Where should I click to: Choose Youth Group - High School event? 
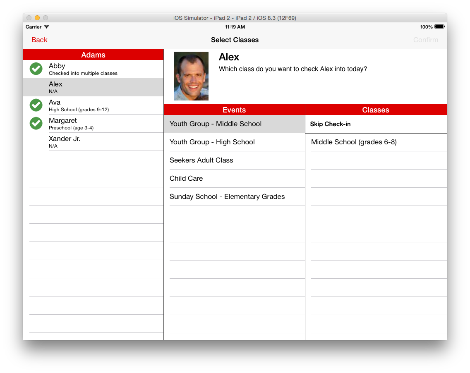coord(212,142)
